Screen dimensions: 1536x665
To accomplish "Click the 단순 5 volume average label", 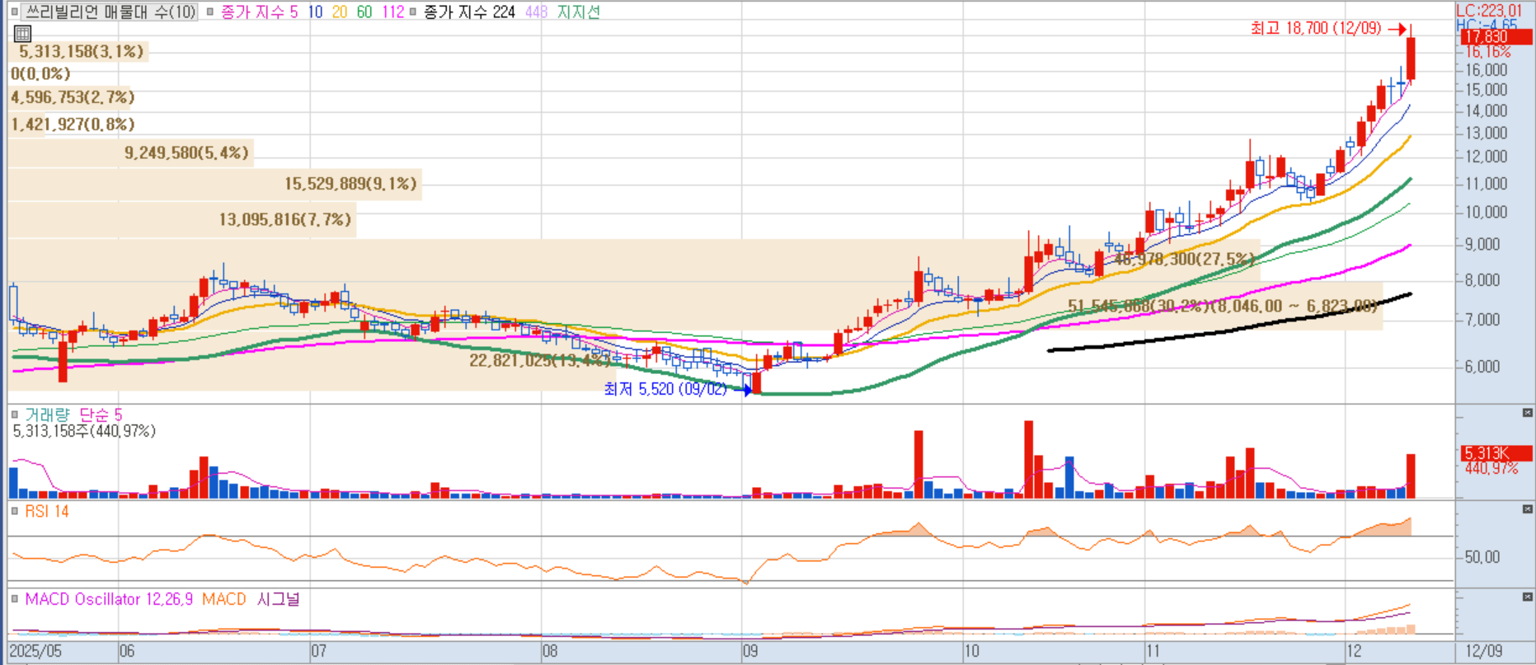I will coord(101,414).
